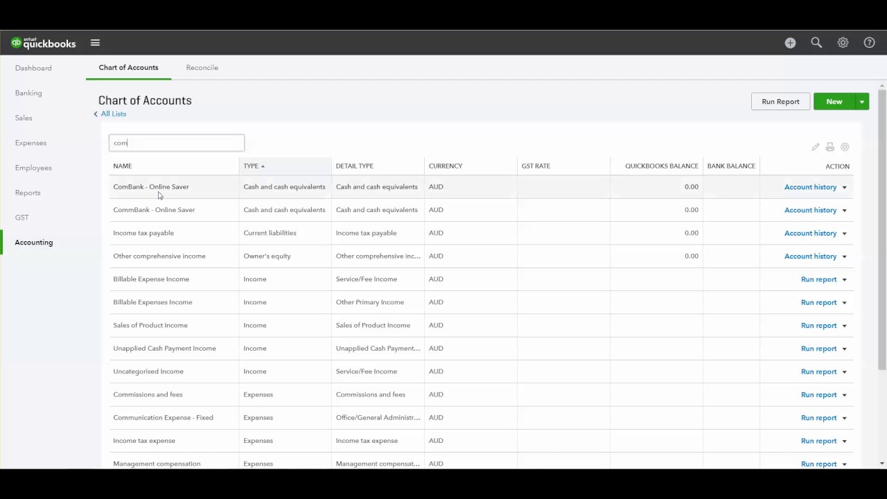Click the pencil batch edit icon

coord(816,147)
